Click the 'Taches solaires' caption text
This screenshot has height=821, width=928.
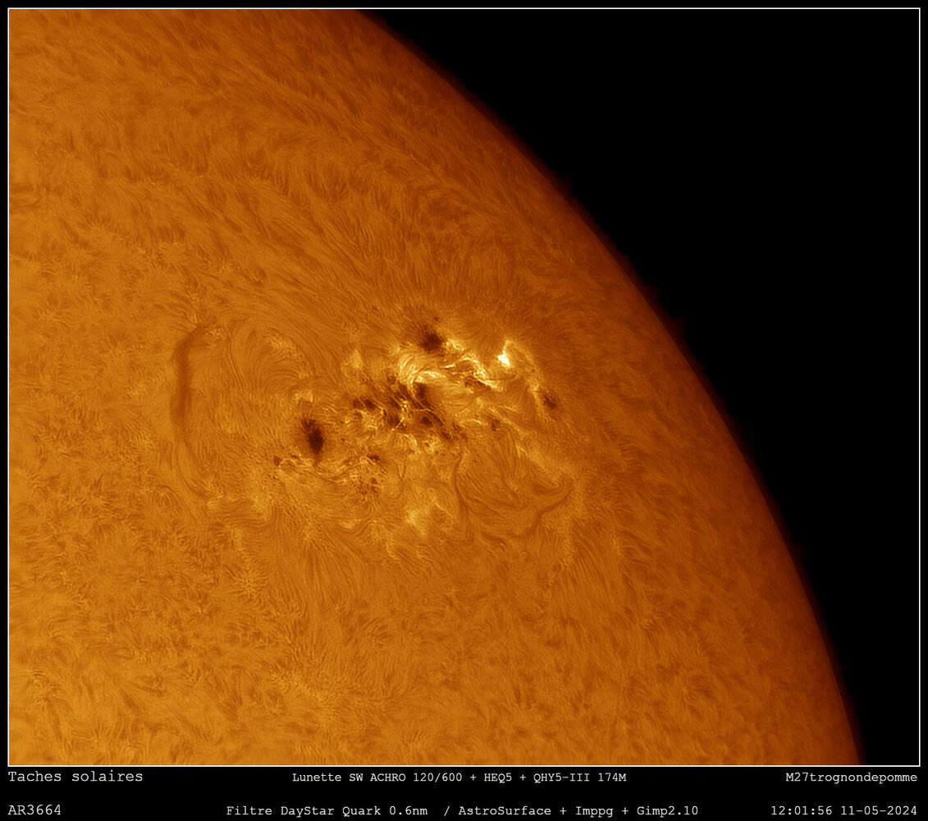pos(75,776)
